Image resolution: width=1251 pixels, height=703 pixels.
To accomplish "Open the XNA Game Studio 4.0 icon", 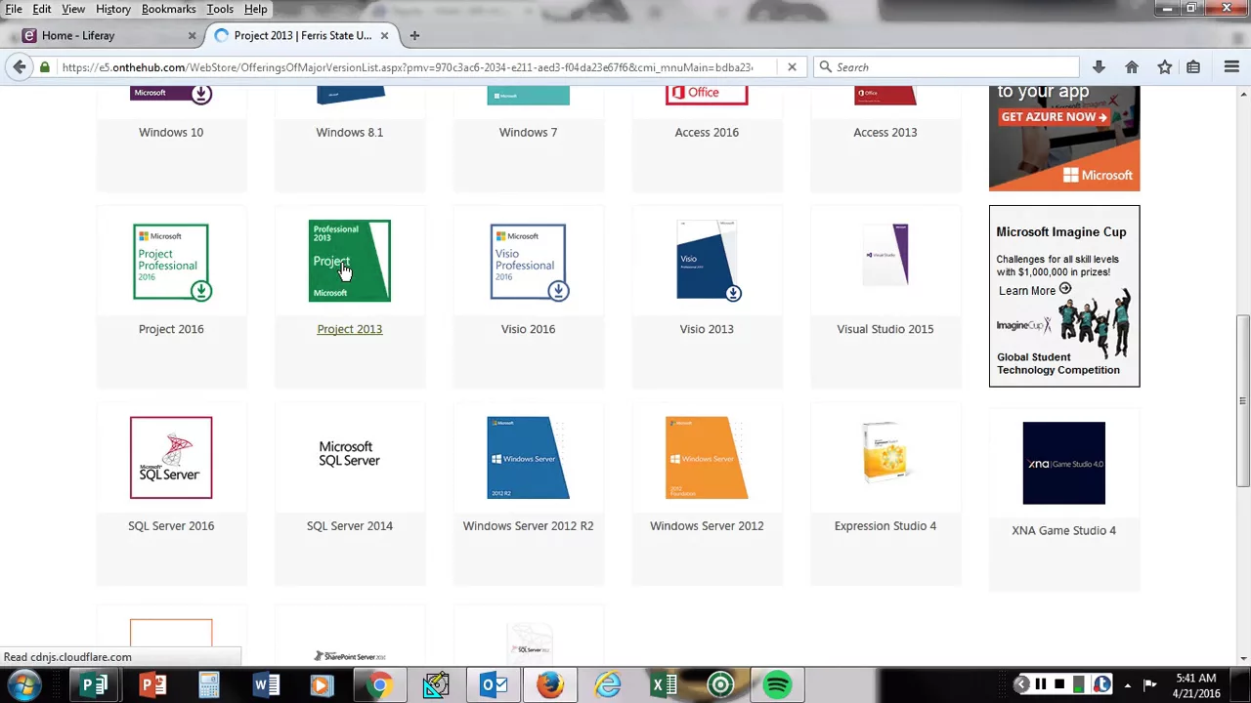I will tap(1063, 463).
